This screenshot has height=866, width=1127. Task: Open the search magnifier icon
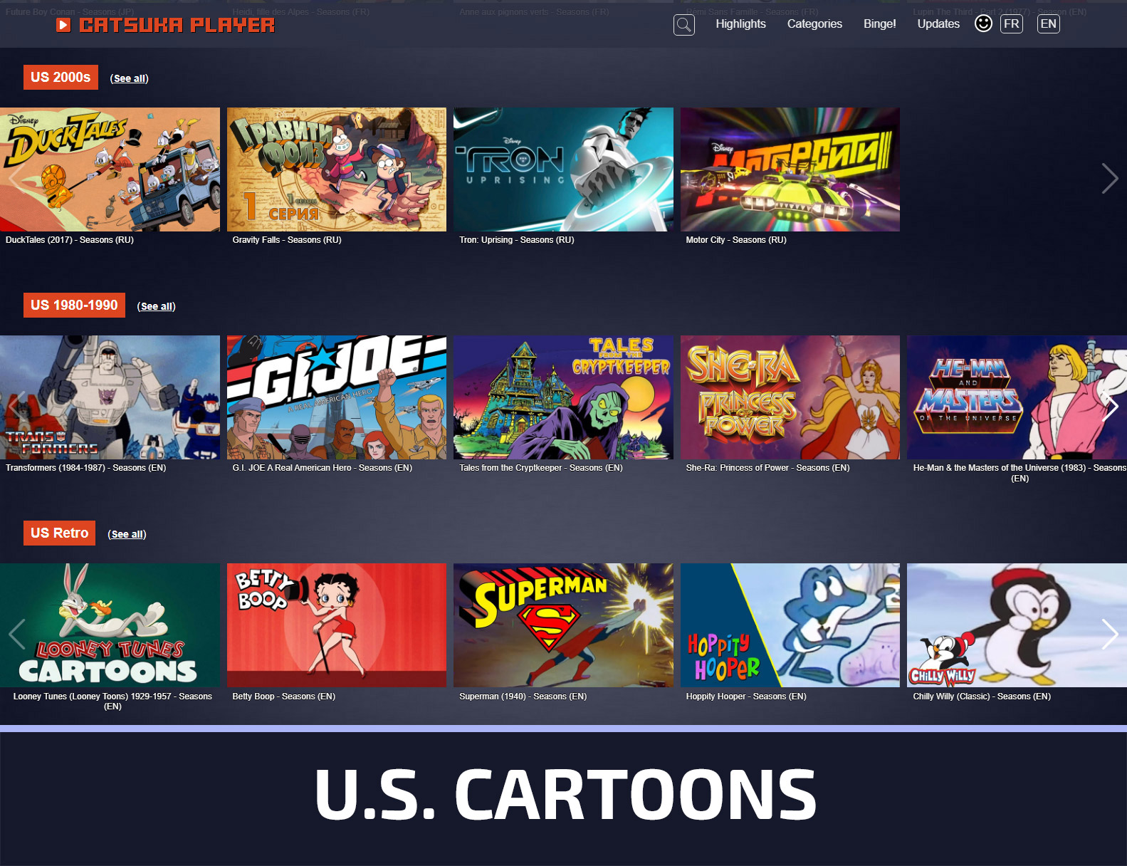[683, 25]
